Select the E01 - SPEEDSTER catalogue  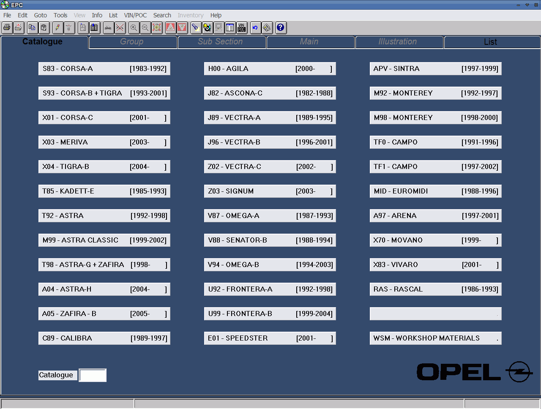pyautogui.click(x=270, y=338)
